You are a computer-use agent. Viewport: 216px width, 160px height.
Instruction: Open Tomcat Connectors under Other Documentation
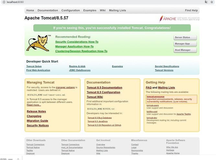(x=70, y=145)
